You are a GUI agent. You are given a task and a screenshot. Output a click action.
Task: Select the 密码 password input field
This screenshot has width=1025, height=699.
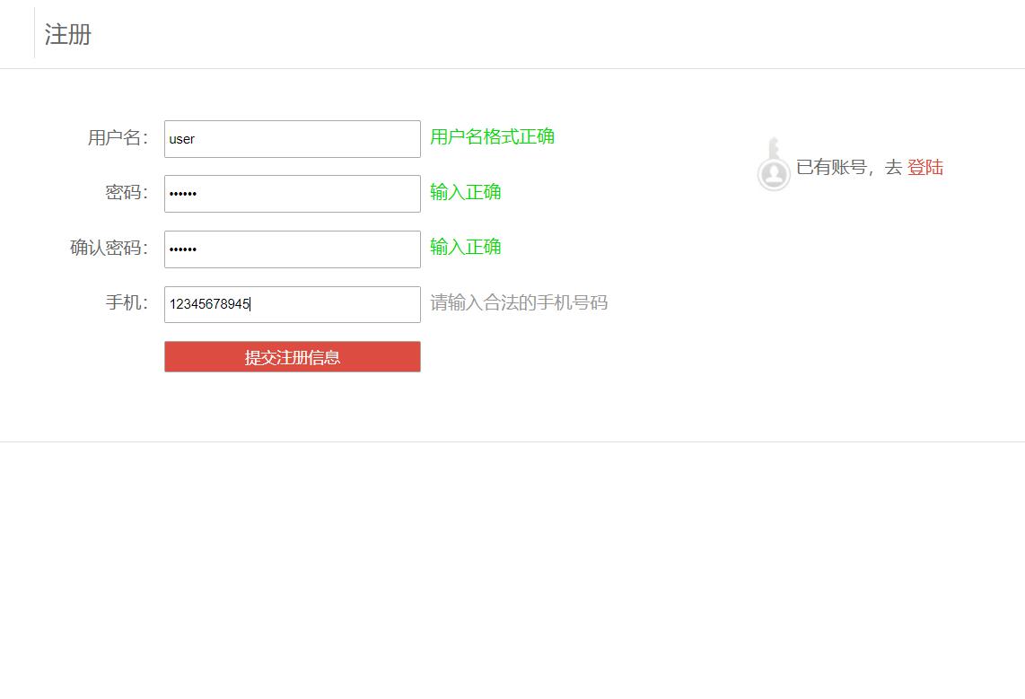click(x=292, y=194)
